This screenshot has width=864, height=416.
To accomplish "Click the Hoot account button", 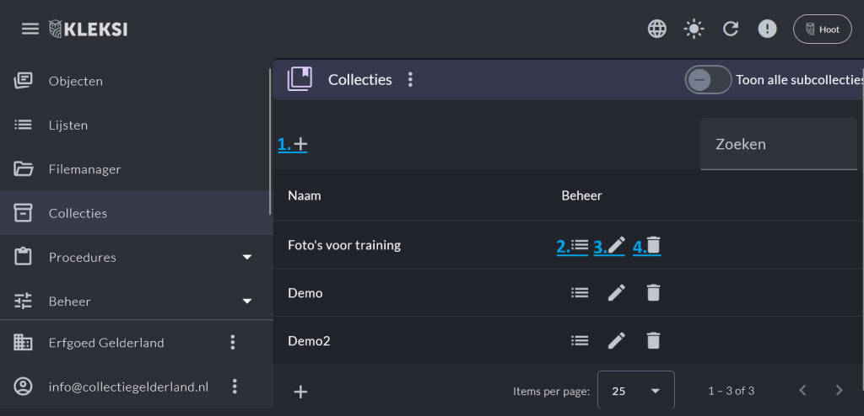I will (x=822, y=29).
